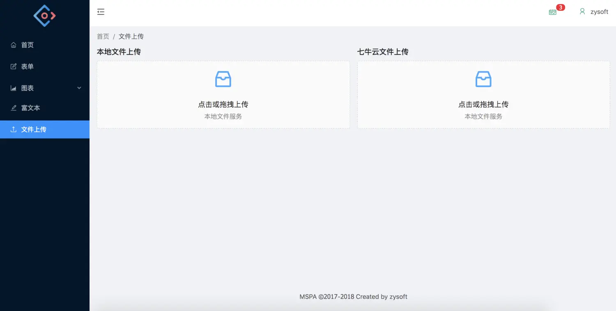Select the 图表 menu item
The image size is (616, 311).
pos(45,88)
